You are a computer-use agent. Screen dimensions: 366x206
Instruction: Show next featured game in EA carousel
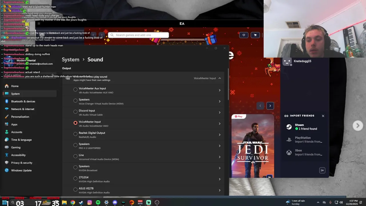(x=270, y=106)
